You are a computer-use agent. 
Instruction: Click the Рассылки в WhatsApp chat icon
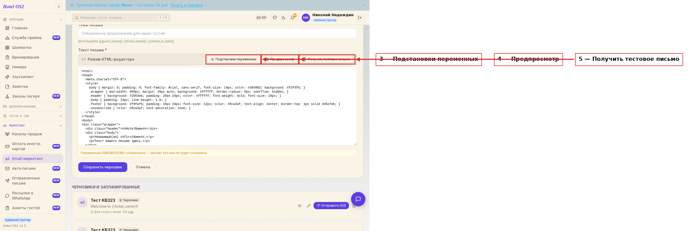coord(7,196)
